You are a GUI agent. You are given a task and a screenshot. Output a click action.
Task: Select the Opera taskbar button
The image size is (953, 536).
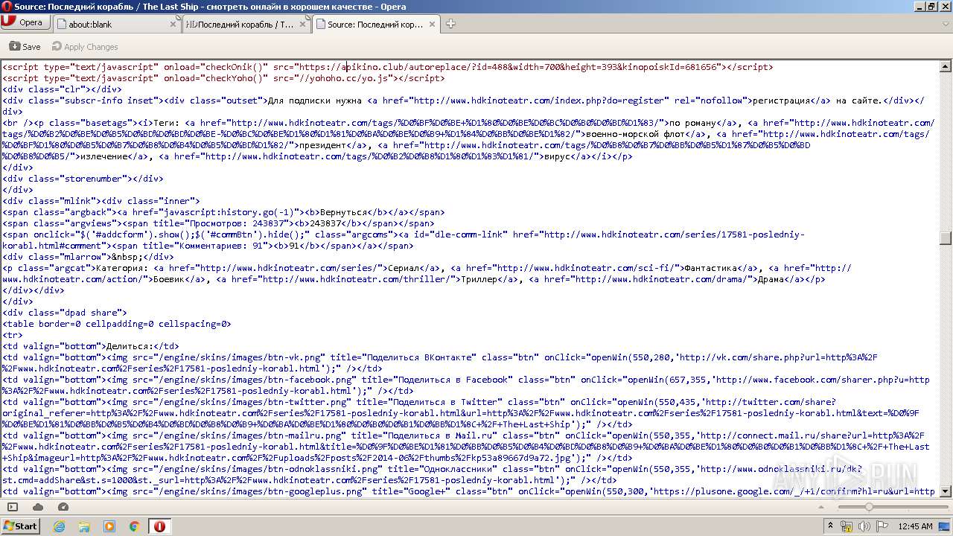click(x=159, y=526)
